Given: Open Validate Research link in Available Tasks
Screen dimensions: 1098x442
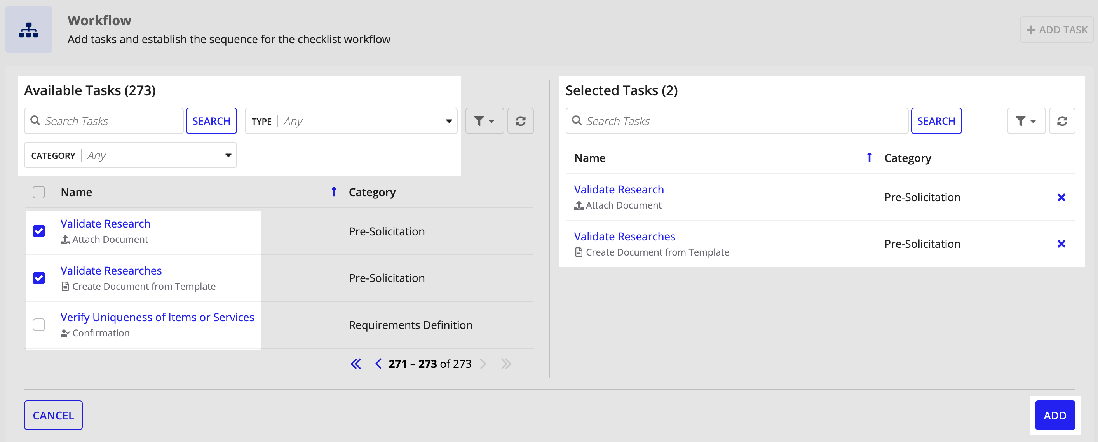Looking at the screenshot, I should pyautogui.click(x=105, y=223).
